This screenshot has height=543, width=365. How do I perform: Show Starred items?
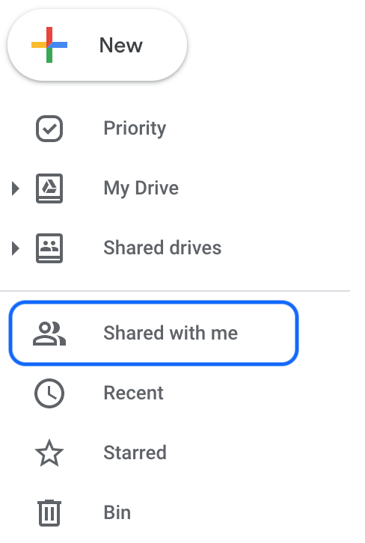135,452
